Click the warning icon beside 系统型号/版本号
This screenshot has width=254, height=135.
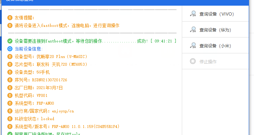click(x=10, y=127)
